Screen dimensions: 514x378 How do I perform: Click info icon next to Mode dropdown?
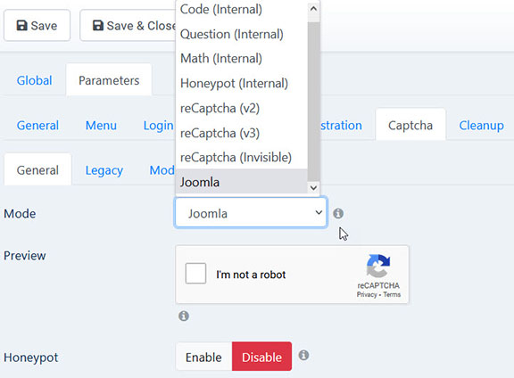point(338,214)
